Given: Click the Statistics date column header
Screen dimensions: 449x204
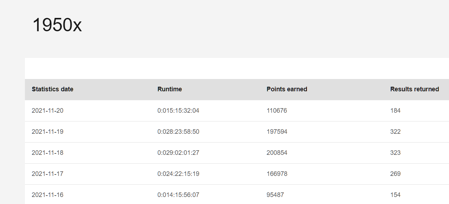Looking at the screenshot, I should 53,89.
